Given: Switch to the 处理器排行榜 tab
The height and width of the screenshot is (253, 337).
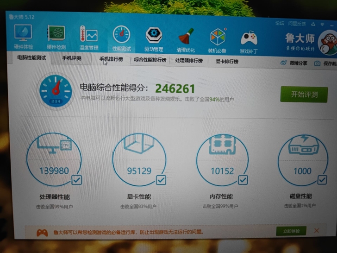Looking at the screenshot, I should (189, 60).
